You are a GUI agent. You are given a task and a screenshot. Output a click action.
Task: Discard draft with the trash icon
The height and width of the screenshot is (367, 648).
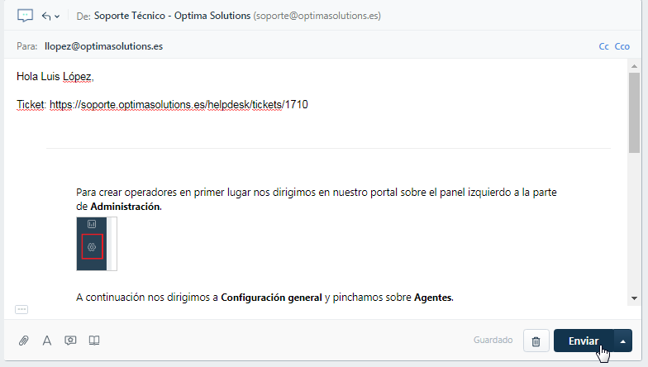coord(536,341)
